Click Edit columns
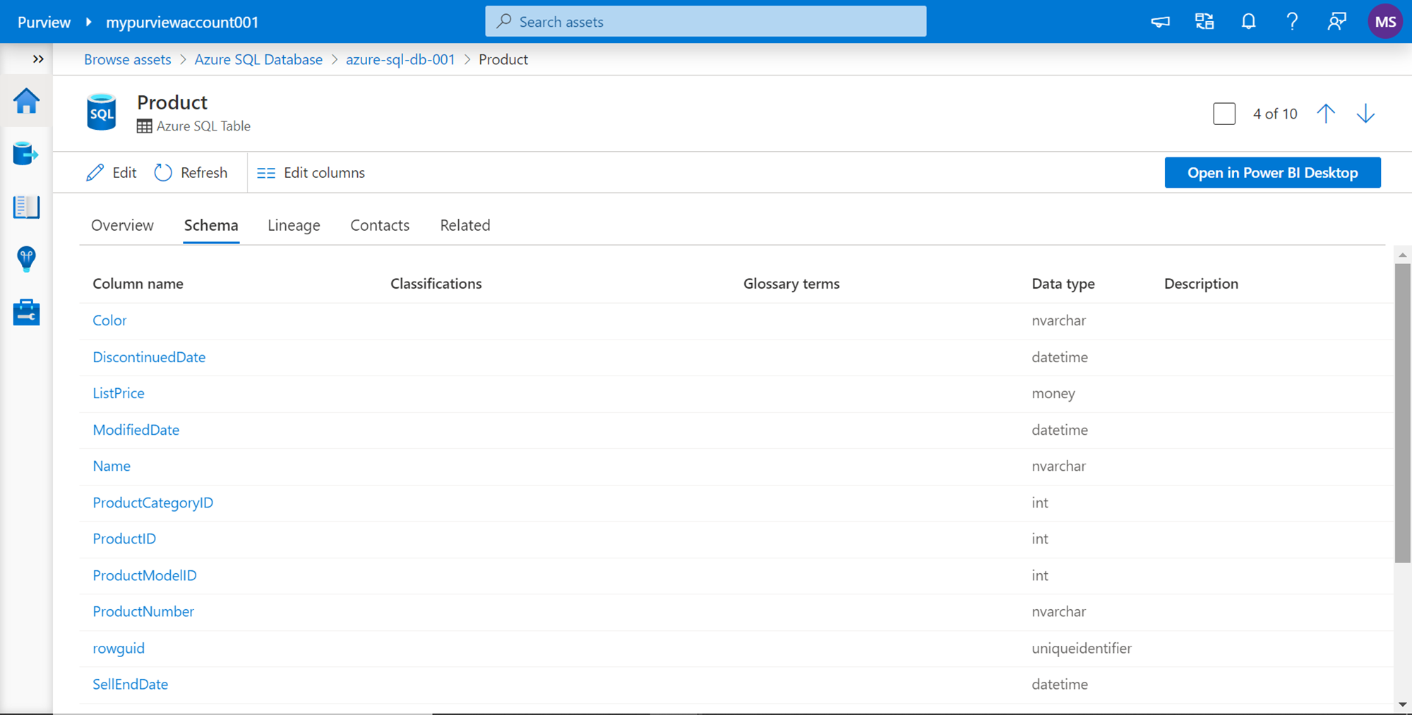This screenshot has height=715, width=1412. [x=311, y=173]
